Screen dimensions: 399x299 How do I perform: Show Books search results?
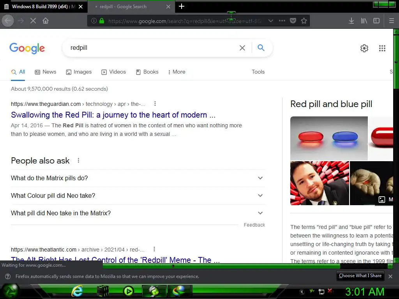coord(147,72)
